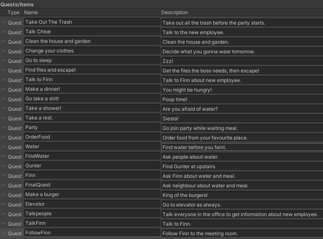
Task: Click the 'King of the burgers!' description field
Action: (x=242, y=195)
